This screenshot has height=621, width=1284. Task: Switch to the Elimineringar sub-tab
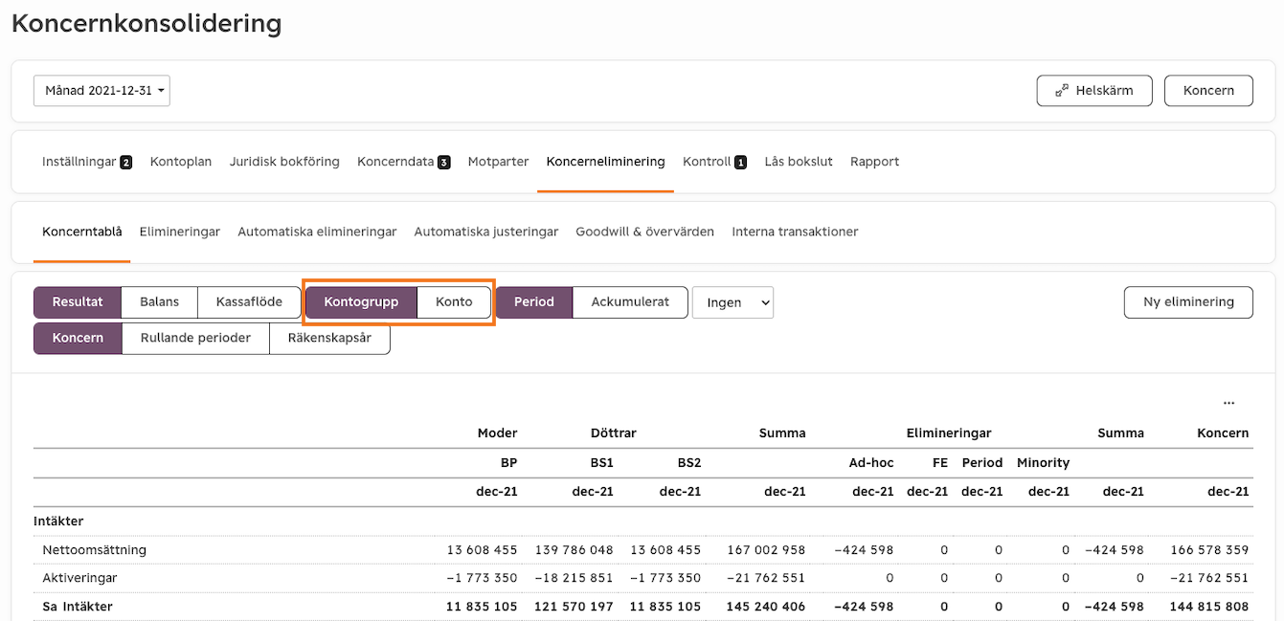pyautogui.click(x=180, y=232)
